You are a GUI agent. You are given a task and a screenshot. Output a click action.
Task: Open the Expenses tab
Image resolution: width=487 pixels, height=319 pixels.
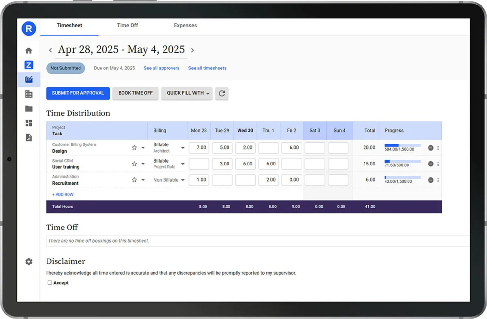click(x=185, y=25)
